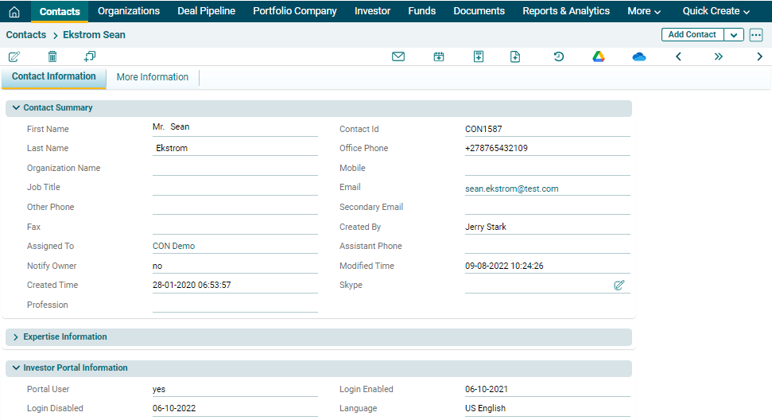Click the calendar event icon

point(439,56)
